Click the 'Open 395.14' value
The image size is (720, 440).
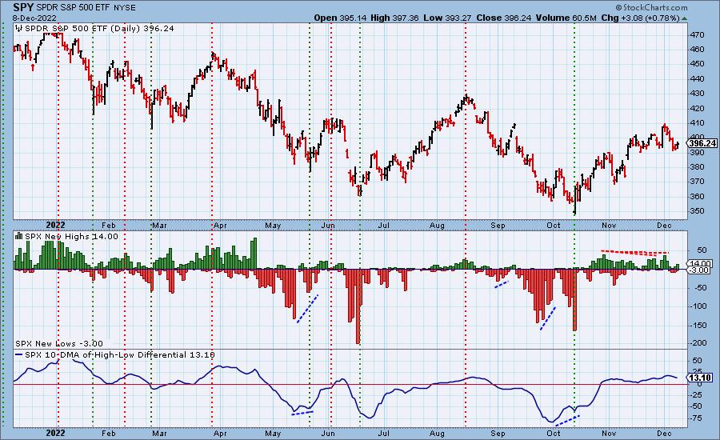[340, 18]
